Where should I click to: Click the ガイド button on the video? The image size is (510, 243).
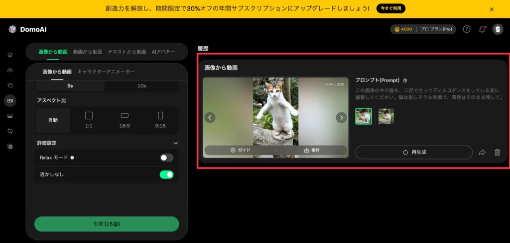click(x=240, y=150)
